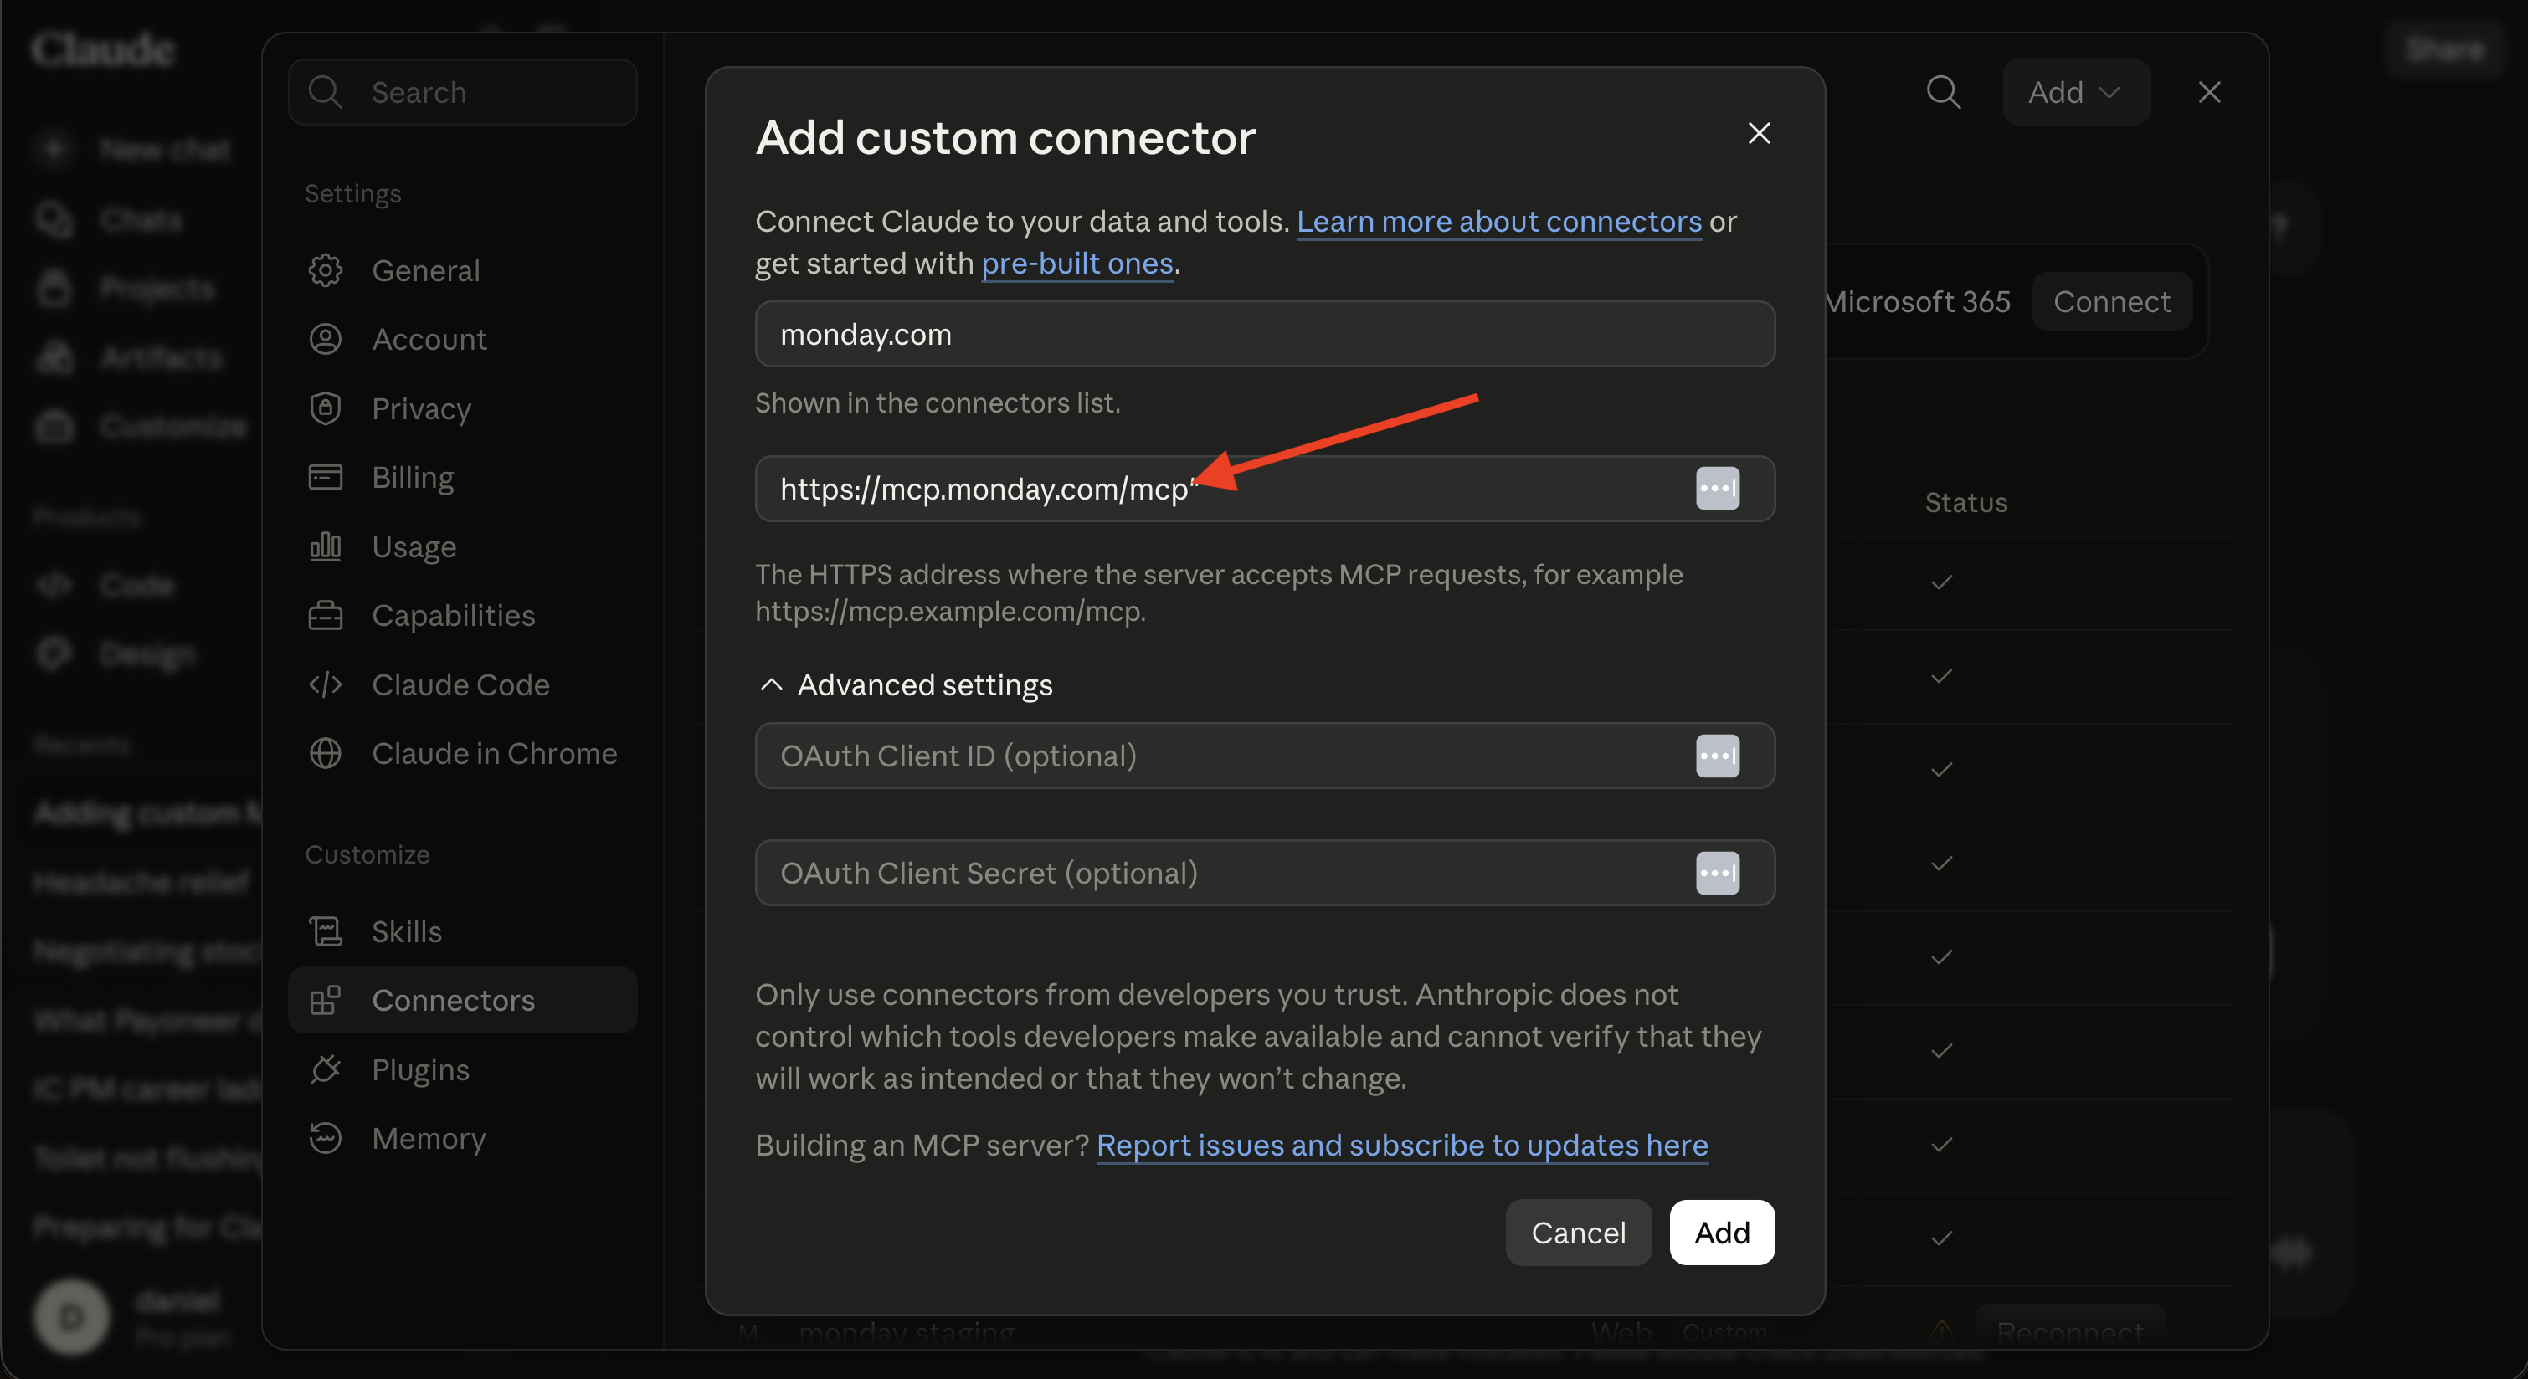Open the General settings gear icon
2528x1379 pixels.
[x=325, y=269]
